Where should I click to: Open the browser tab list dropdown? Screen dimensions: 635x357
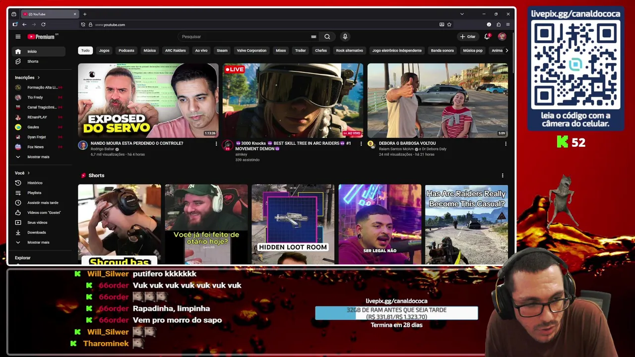(x=462, y=14)
